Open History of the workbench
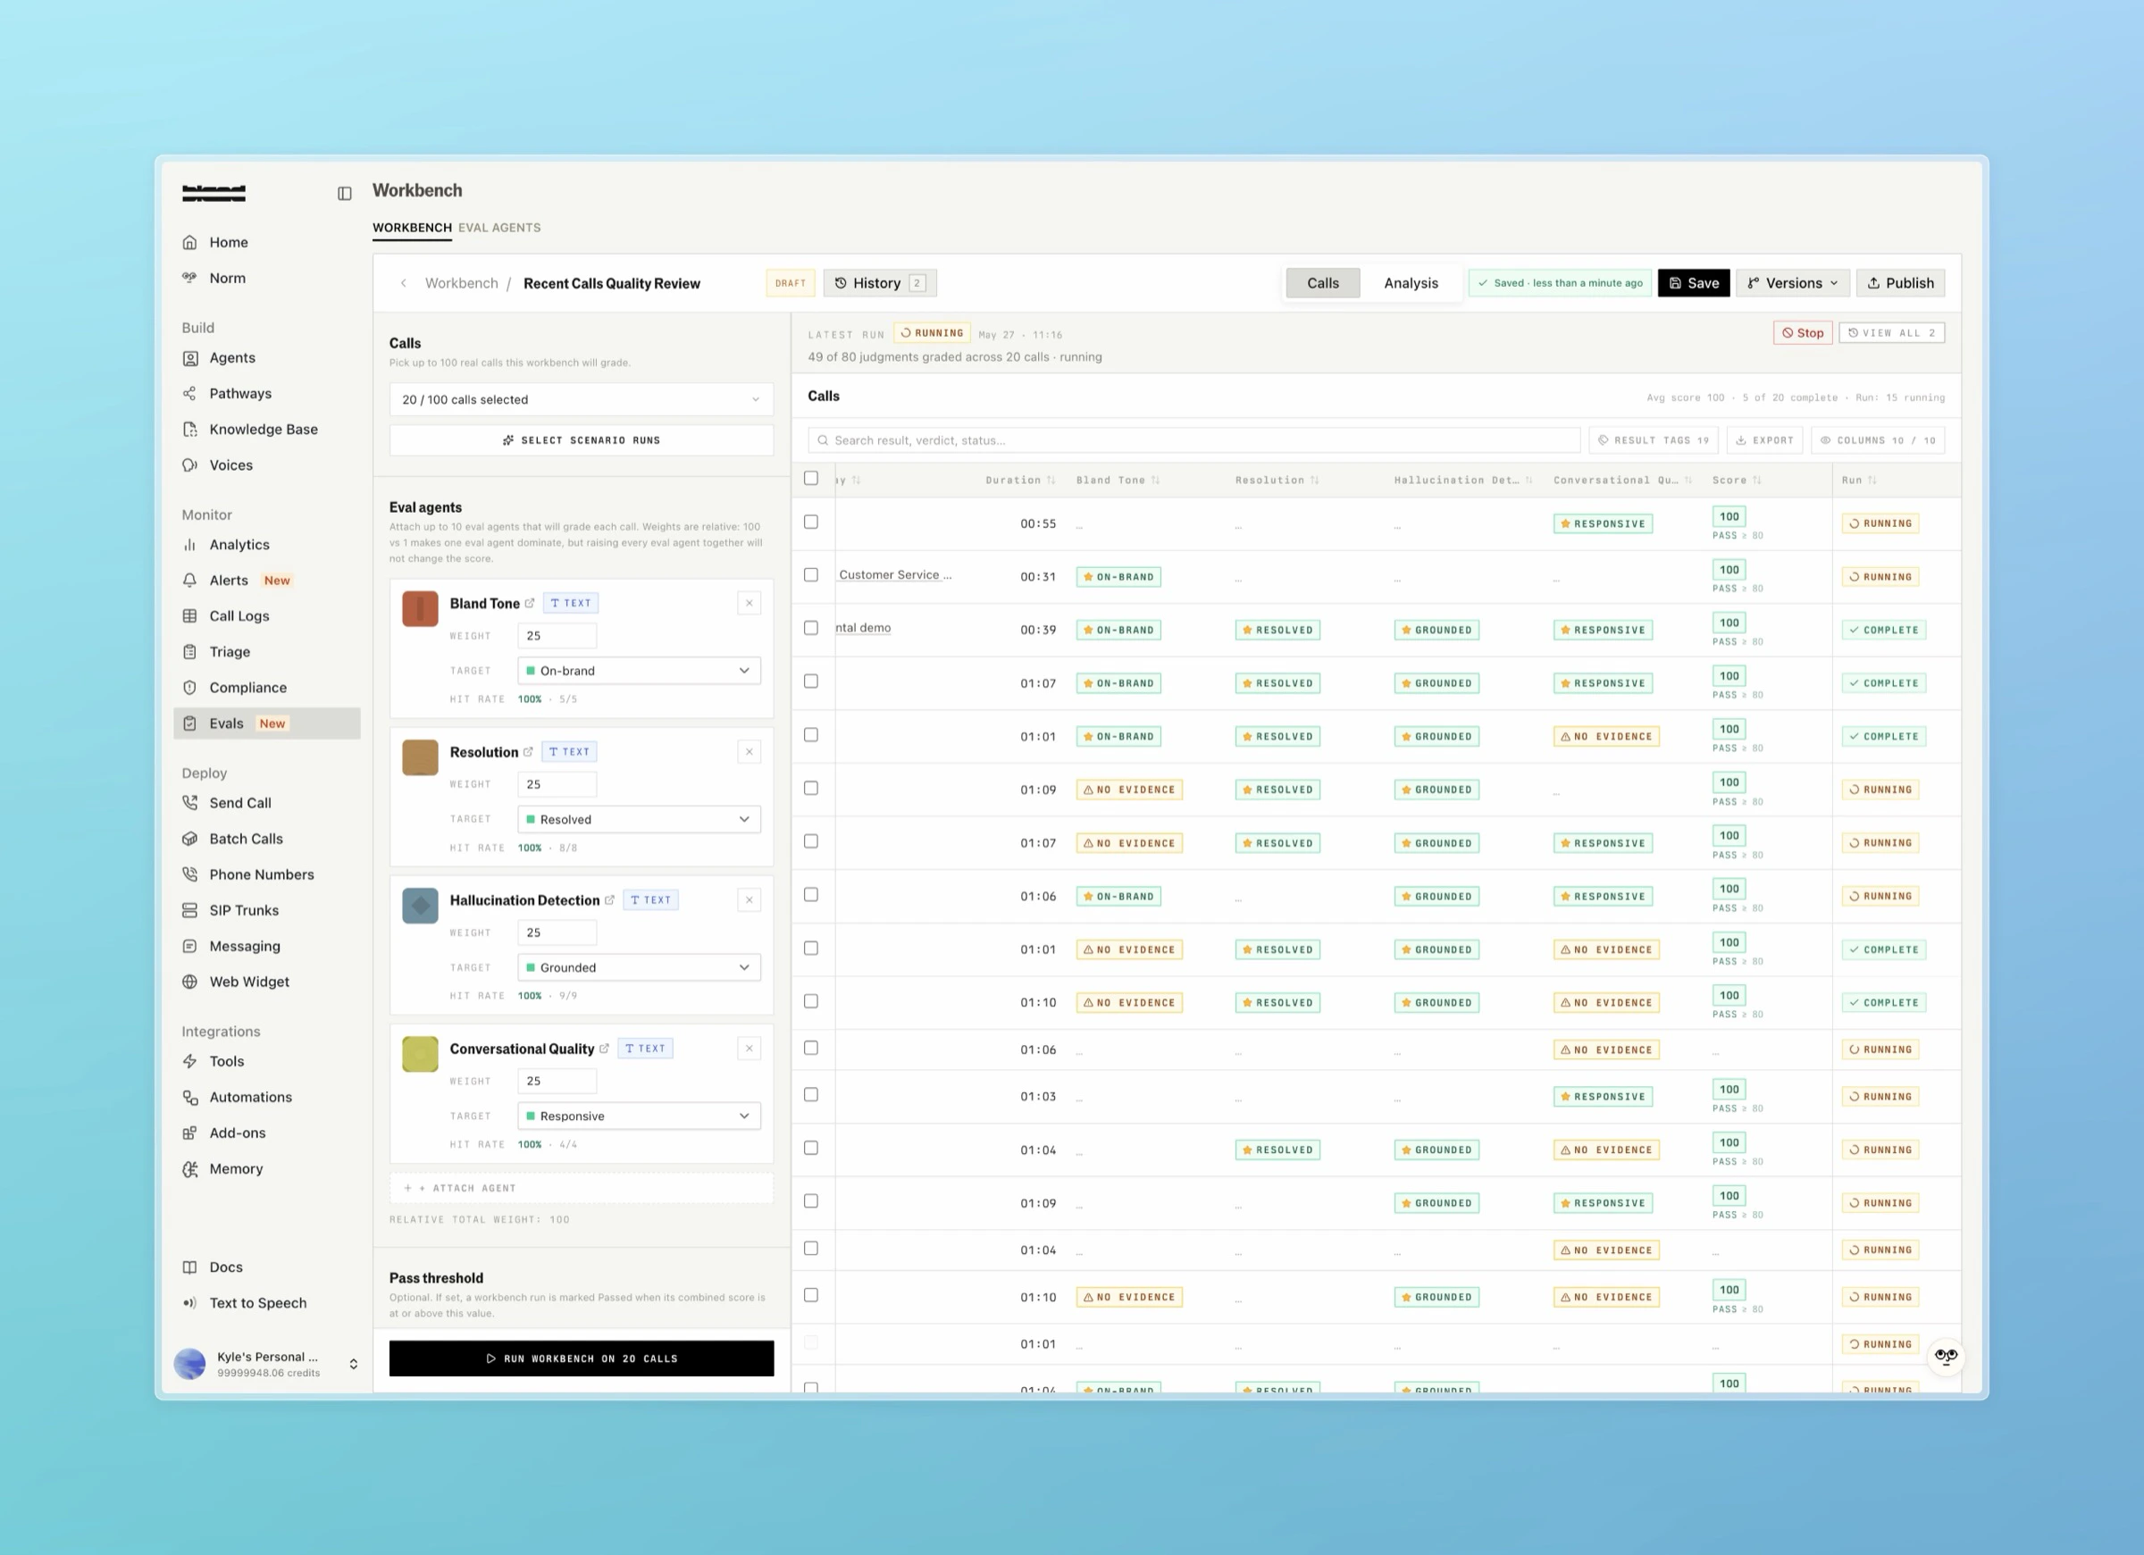 coord(879,282)
